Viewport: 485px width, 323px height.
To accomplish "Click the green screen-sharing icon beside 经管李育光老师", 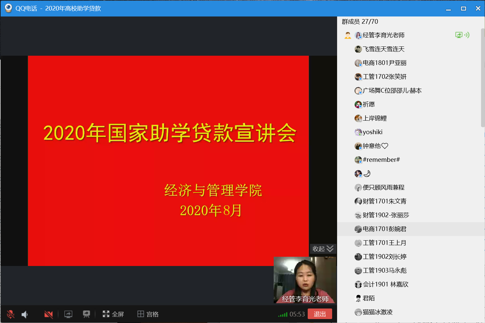I will (459, 35).
